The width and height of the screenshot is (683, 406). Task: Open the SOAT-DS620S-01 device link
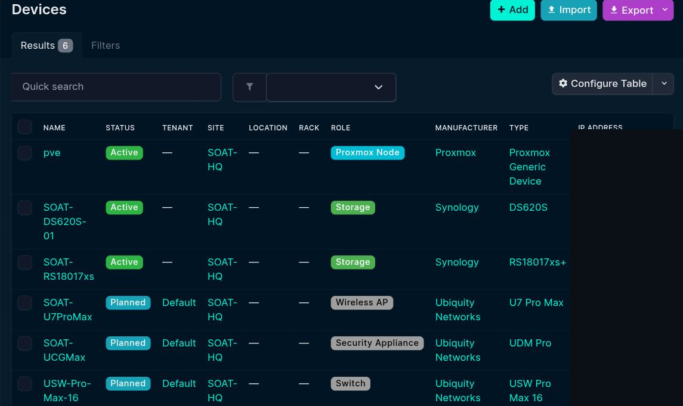[x=64, y=221]
